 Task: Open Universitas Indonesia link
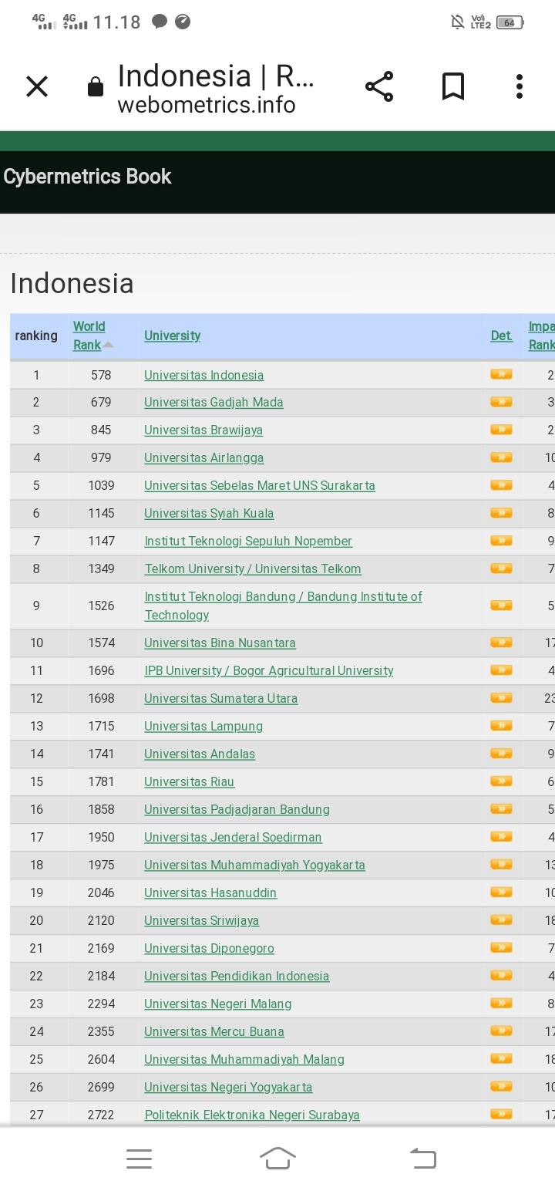(203, 375)
